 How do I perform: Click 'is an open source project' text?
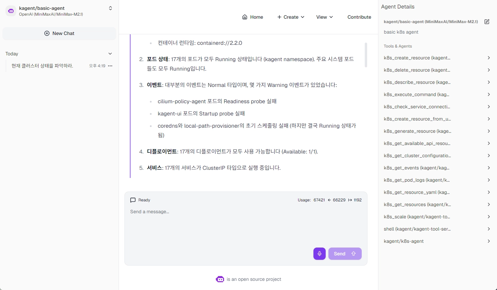(x=254, y=279)
